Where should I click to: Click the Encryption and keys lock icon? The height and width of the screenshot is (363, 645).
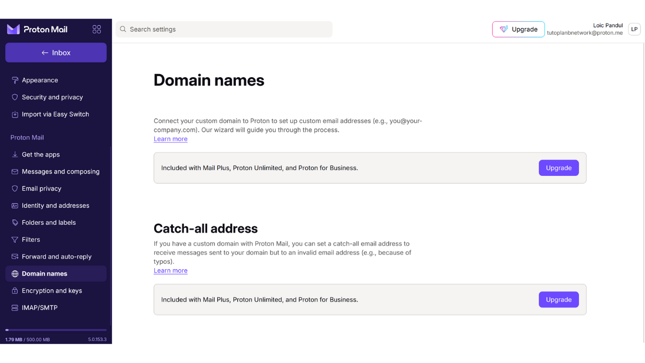coord(15,291)
